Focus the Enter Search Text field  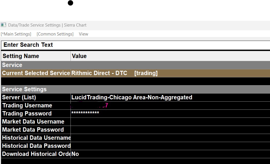point(135,45)
